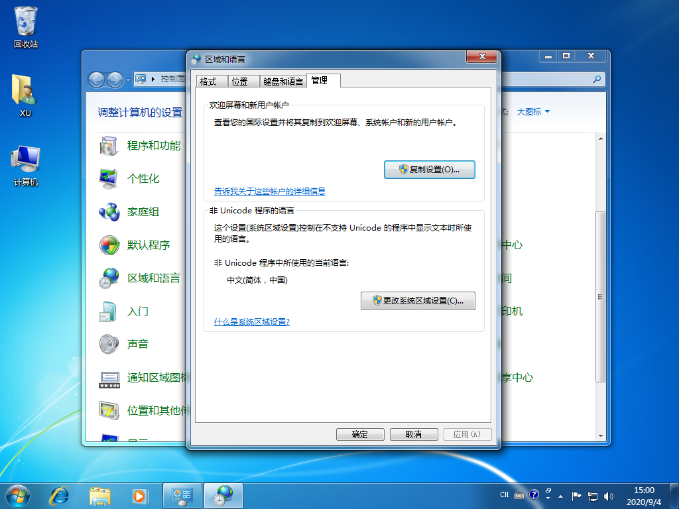The width and height of the screenshot is (679, 509).
Task: Open Windows Media Player from the taskbar
Action: point(139,496)
